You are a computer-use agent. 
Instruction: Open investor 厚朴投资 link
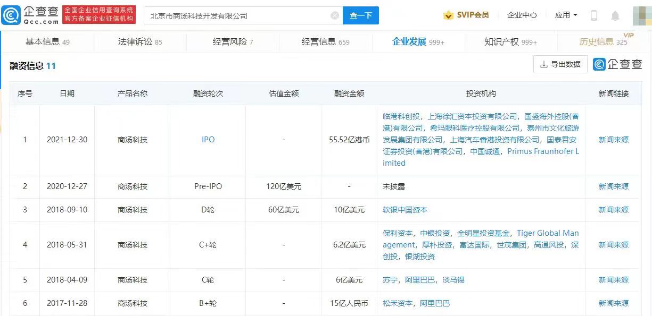437,245
